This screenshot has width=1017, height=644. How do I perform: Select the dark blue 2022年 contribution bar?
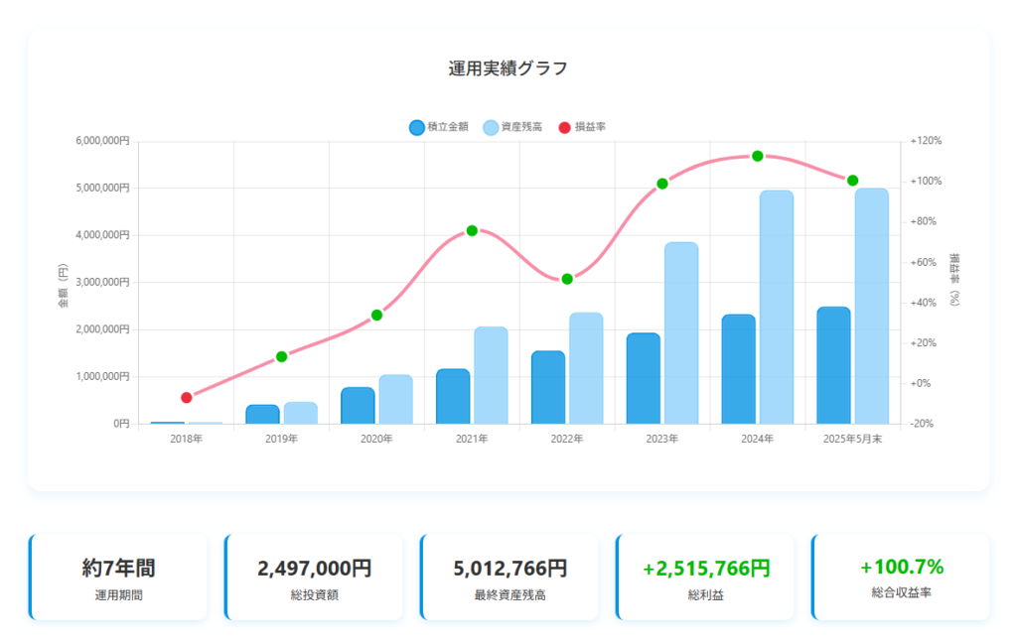[x=548, y=387]
